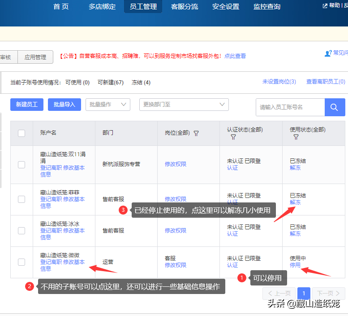Click 停用 for 微微 account
The image size is (348, 316).
click(295, 265)
